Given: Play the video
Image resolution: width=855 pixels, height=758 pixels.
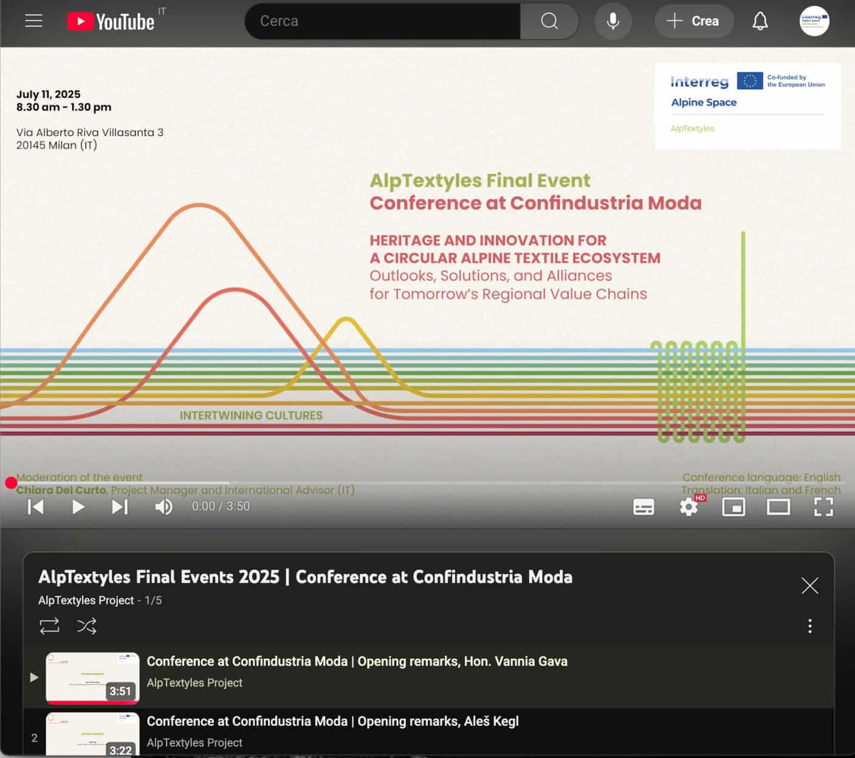Looking at the screenshot, I should [78, 507].
